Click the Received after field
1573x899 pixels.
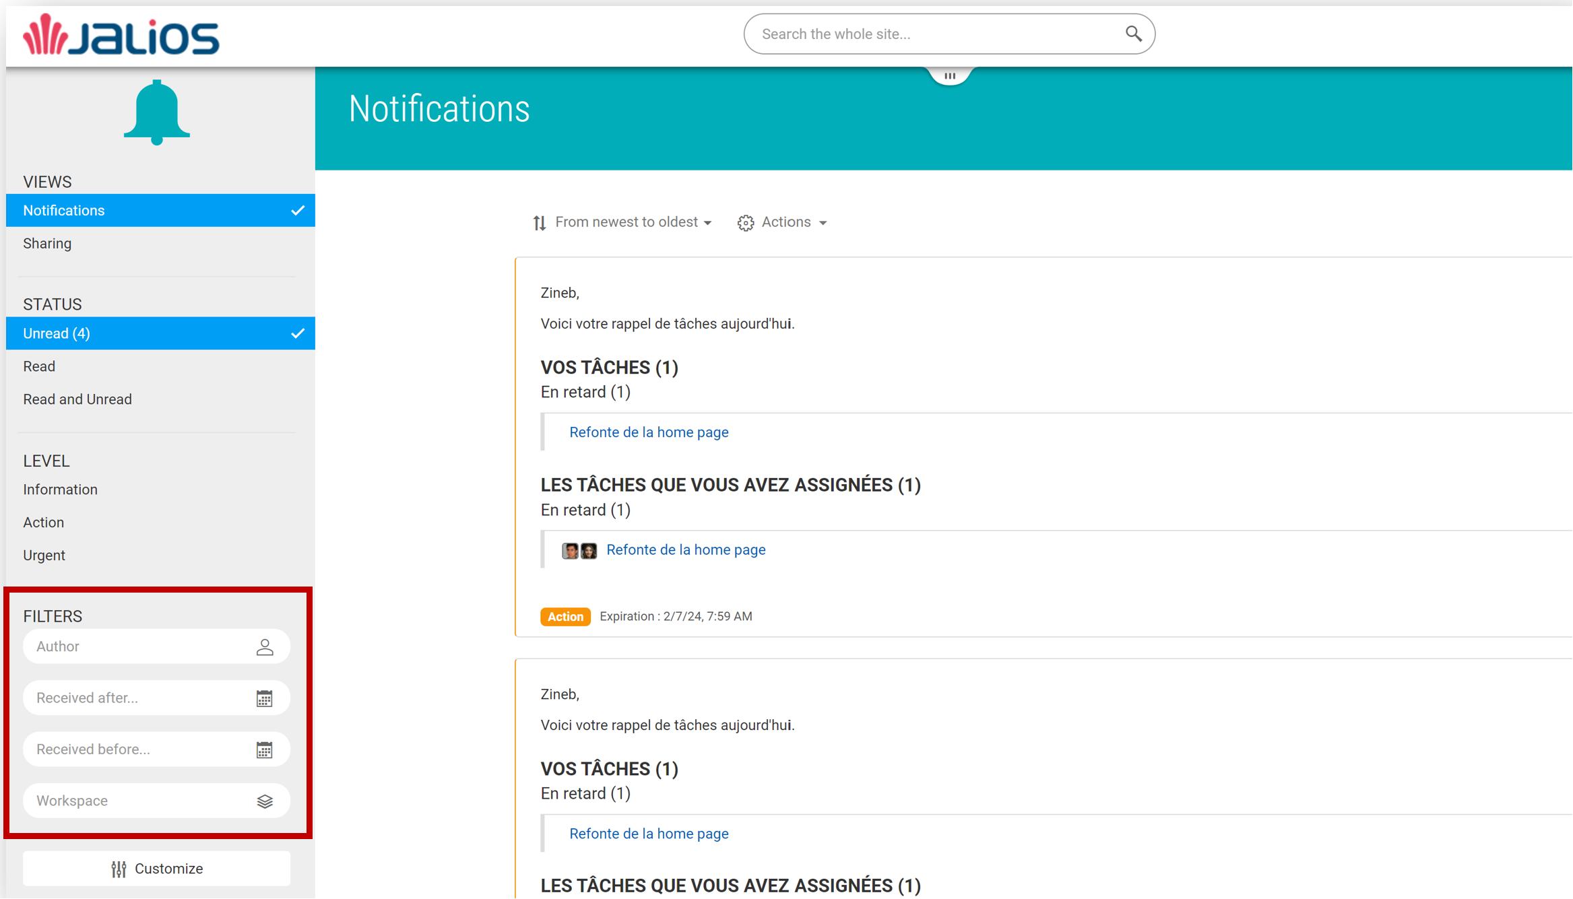click(x=156, y=698)
